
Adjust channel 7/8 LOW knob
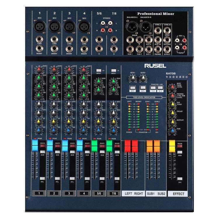113,90
